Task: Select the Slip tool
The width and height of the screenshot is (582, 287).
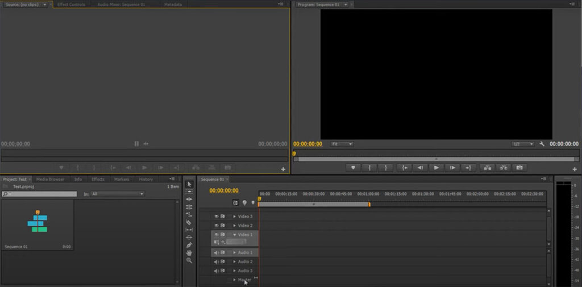Action: pyautogui.click(x=189, y=230)
